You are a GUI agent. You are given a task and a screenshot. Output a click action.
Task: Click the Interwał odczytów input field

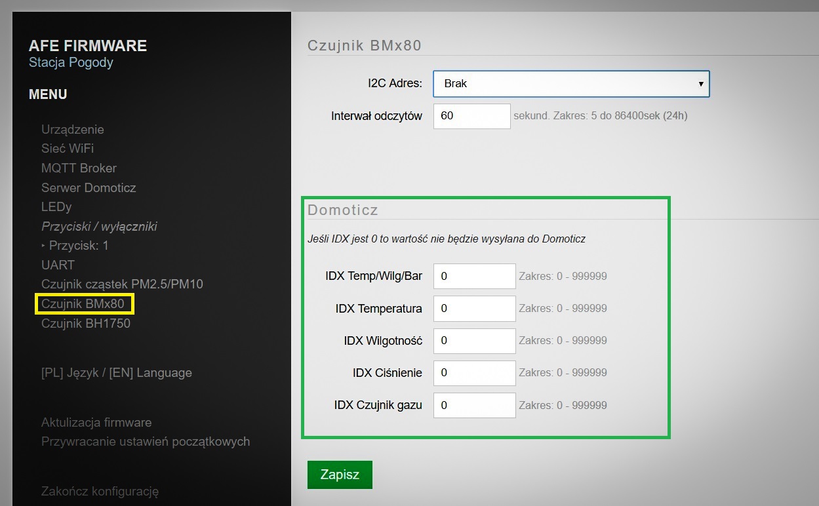click(x=471, y=116)
